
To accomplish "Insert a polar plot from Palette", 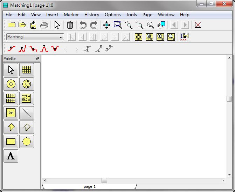I will (11, 84).
